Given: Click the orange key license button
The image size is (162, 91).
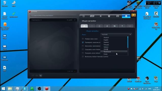Looking at the screenshot, I should point(134,15).
